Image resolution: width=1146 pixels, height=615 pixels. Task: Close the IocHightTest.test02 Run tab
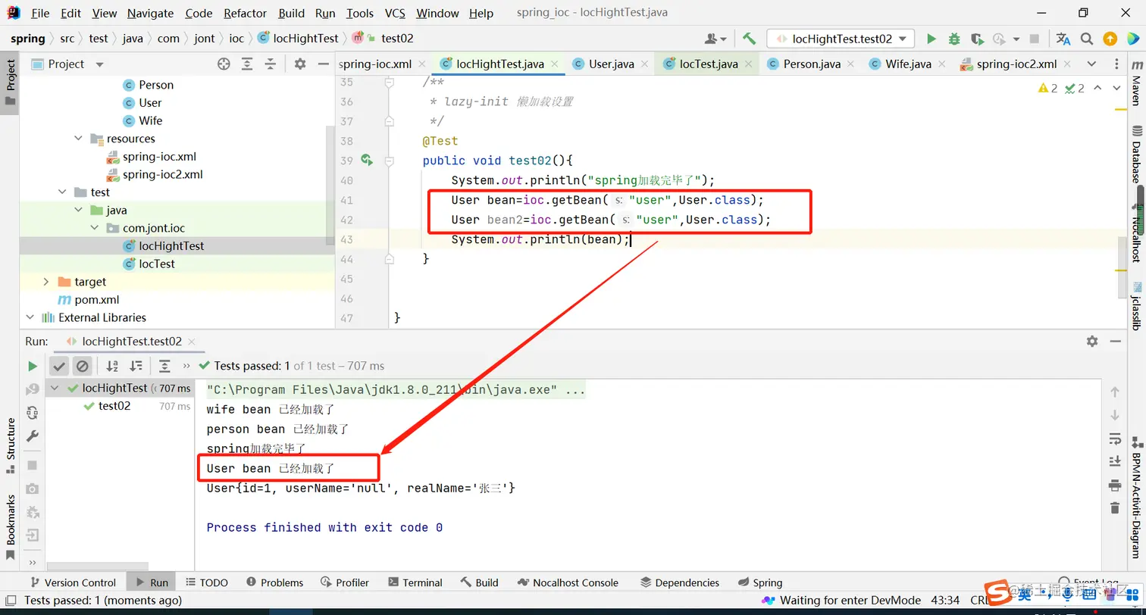[191, 342]
